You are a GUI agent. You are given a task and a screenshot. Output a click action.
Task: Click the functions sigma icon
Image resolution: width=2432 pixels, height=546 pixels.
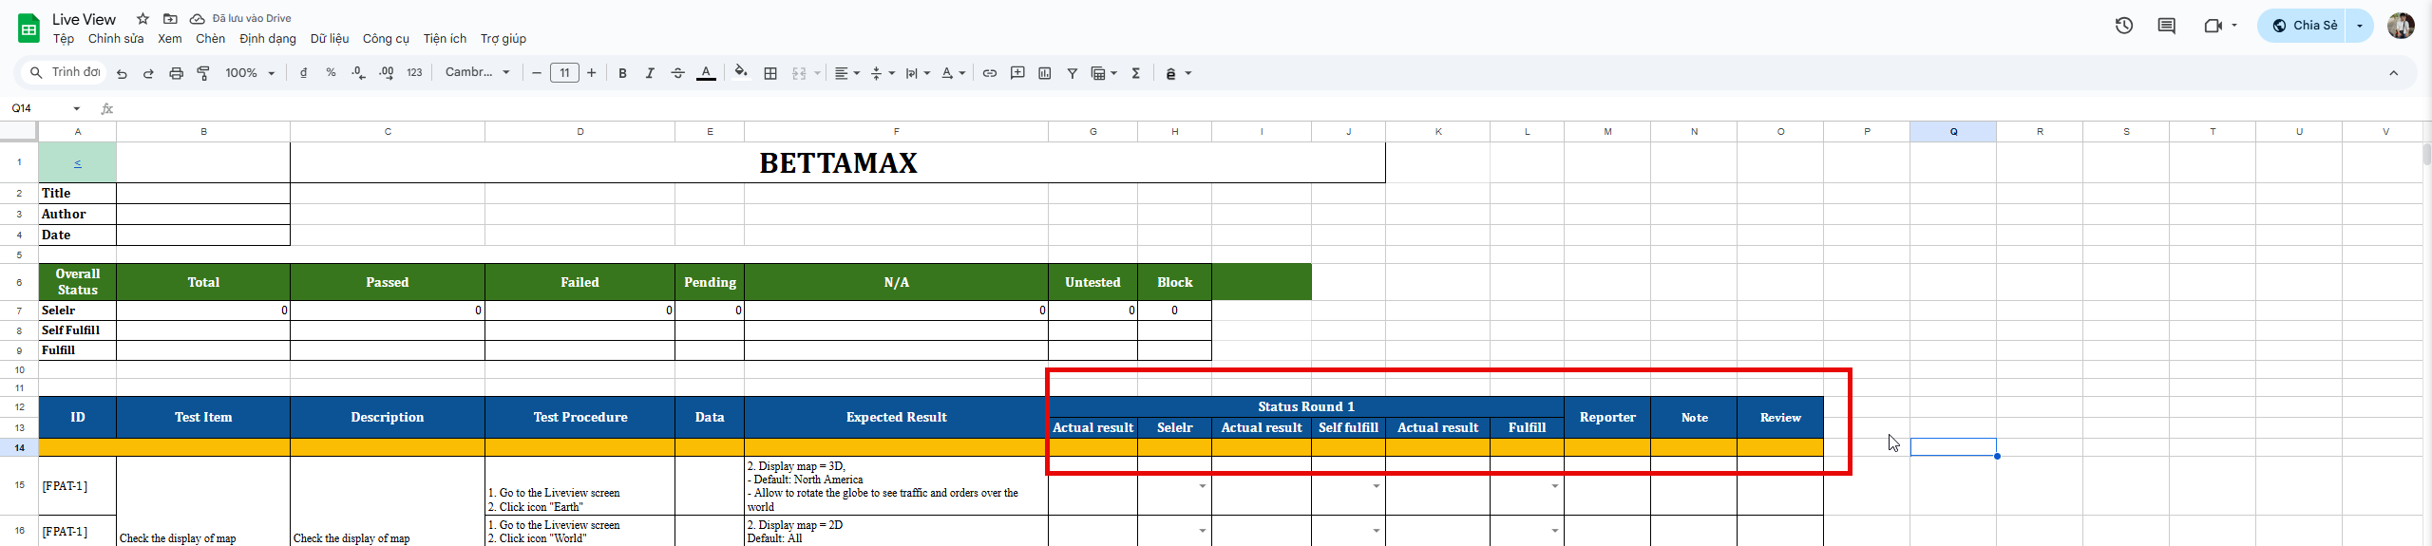pyautogui.click(x=1135, y=73)
